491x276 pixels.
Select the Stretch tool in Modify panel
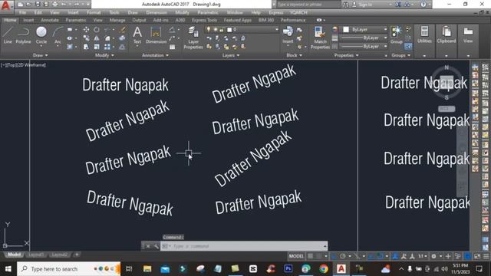tap(86, 47)
